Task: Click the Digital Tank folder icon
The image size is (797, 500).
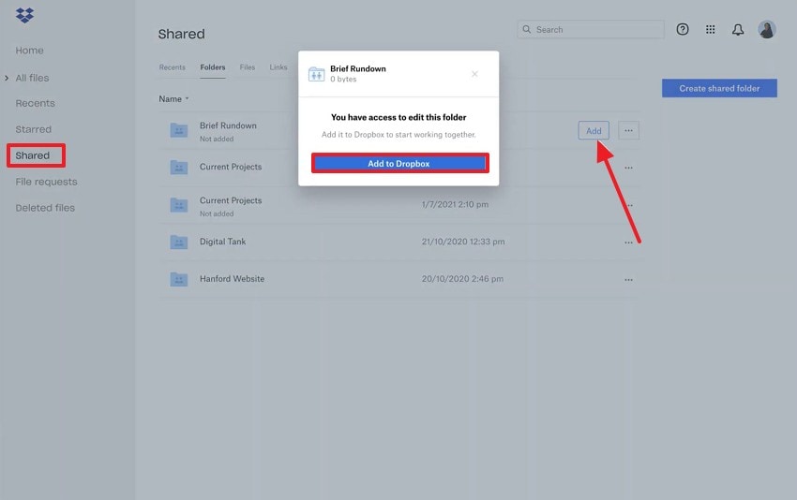Action: pyautogui.click(x=178, y=243)
